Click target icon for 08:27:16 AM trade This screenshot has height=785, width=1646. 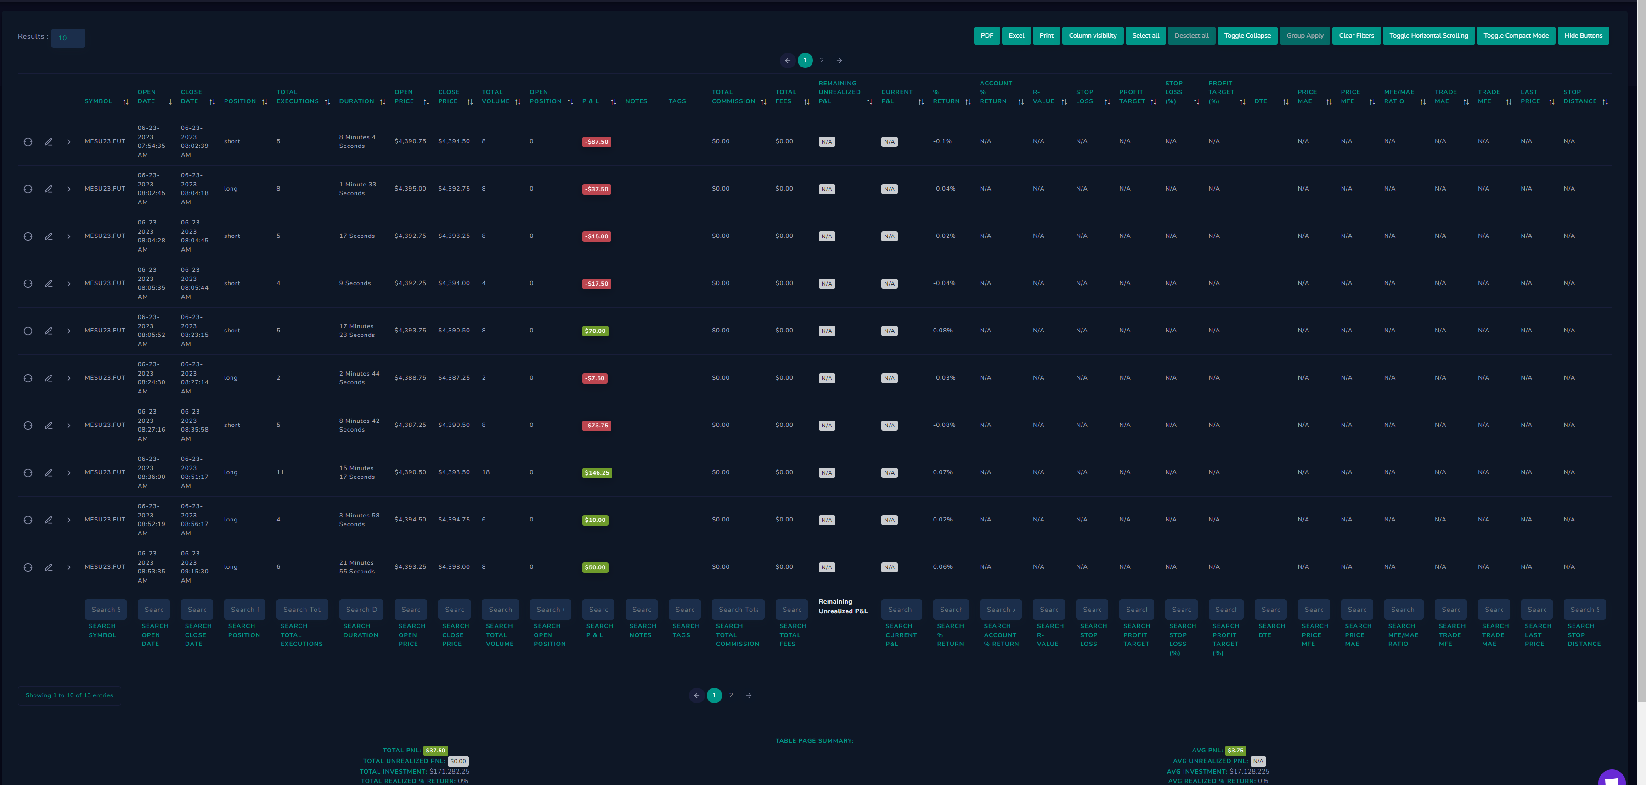[x=28, y=426]
